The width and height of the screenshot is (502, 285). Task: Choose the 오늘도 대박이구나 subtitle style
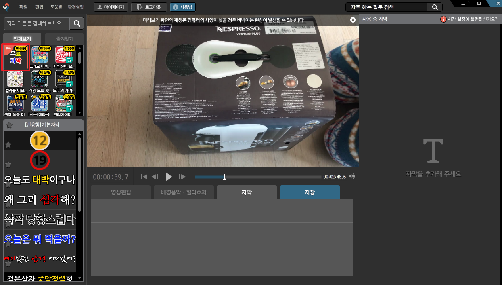tap(40, 180)
